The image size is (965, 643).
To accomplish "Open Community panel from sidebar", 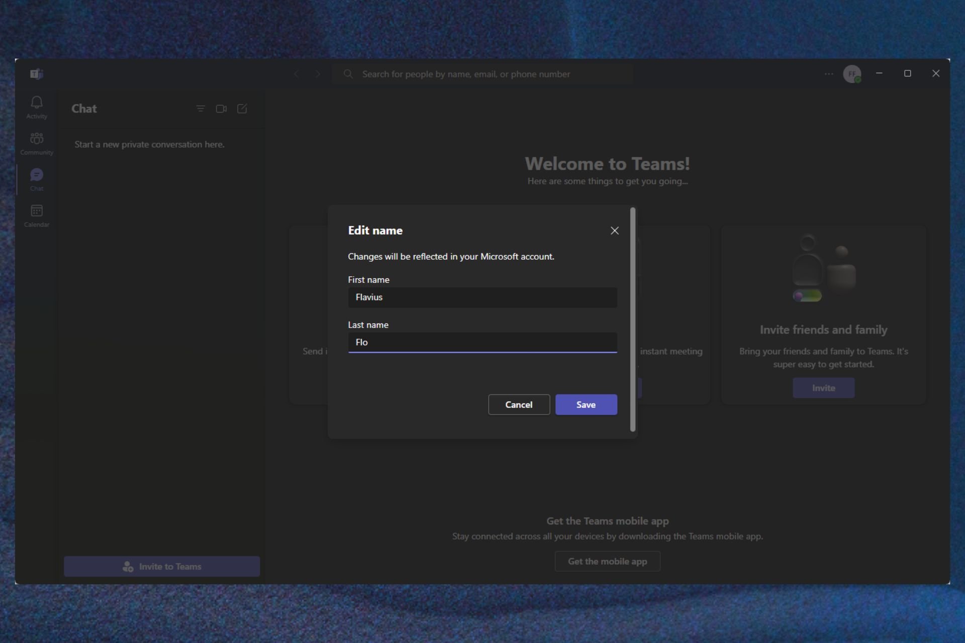I will click(x=37, y=142).
